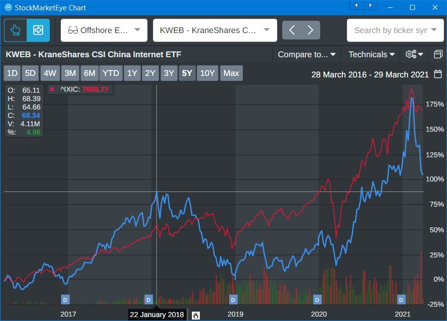
Task: Click the 22 January 2018 crosshair date label
Action: pyautogui.click(x=157, y=315)
